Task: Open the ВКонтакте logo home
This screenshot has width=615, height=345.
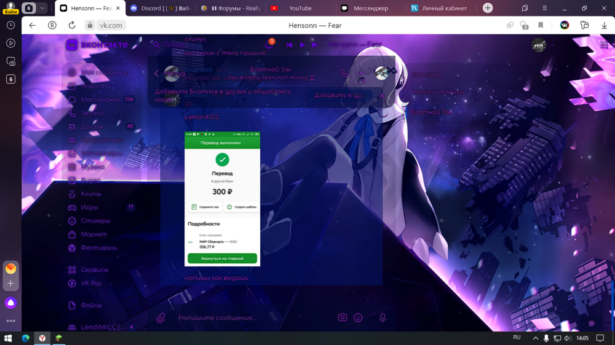Action: point(97,45)
